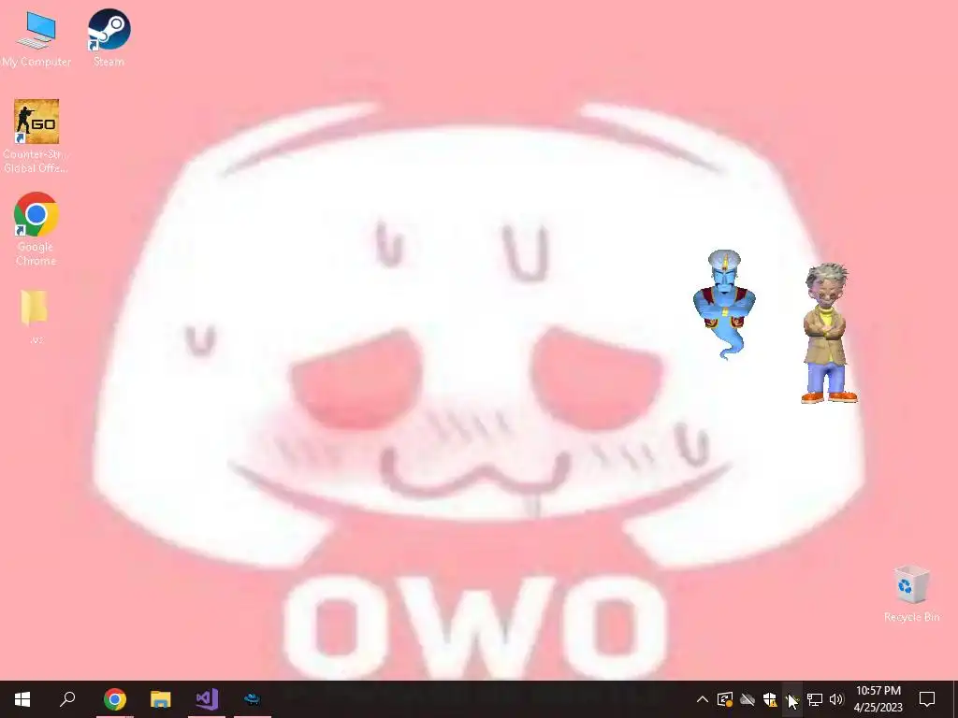Viewport: 958px width, 718px height.
Task: Select the Google Chrome desktop shortcut
Action: (36, 229)
